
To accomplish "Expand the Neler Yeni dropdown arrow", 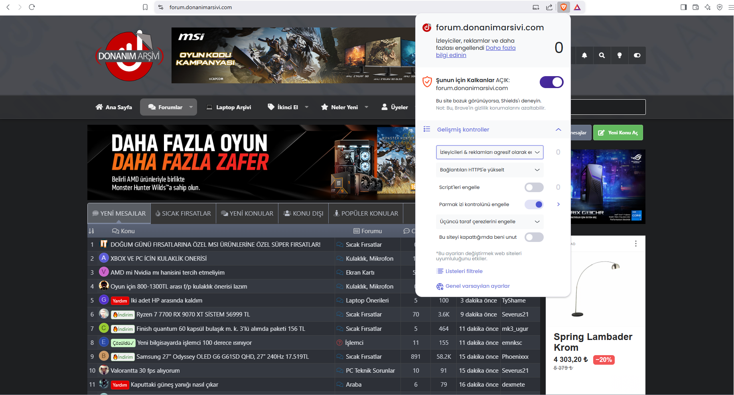I will pyautogui.click(x=367, y=107).
